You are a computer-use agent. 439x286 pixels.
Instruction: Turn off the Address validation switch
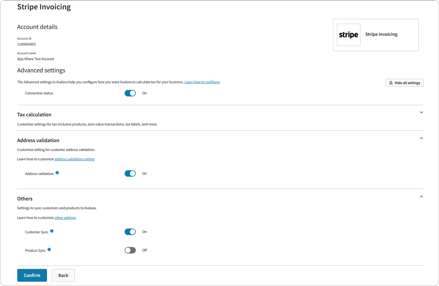click(130, 174)
